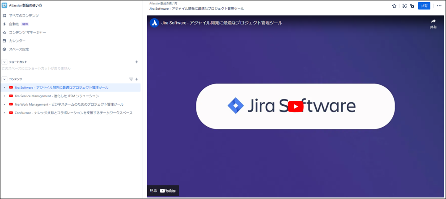The width and height of the screenshot is (446, 199).
Task: Select the Jira Service Management page in the tree
Action: click(x=57, y=96)
